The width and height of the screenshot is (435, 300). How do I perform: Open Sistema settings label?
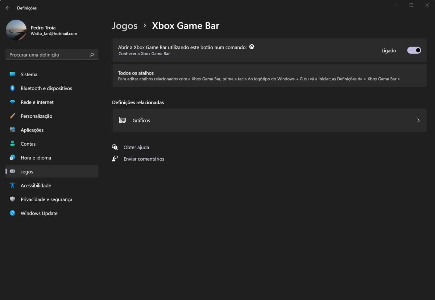[29, 74]
